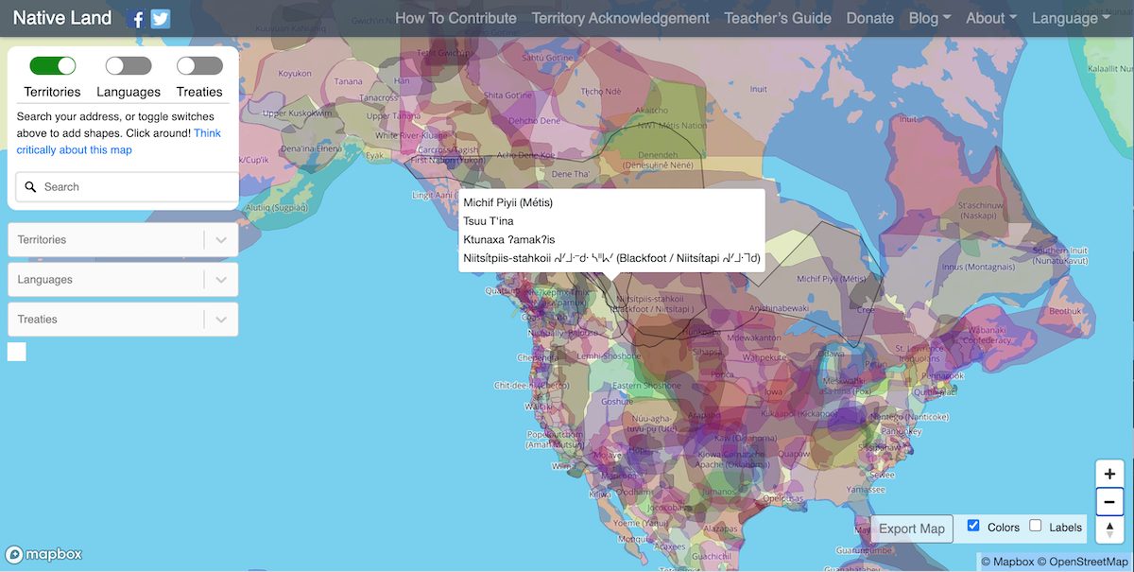Enable the Treaties switch

tap(199, 65)
